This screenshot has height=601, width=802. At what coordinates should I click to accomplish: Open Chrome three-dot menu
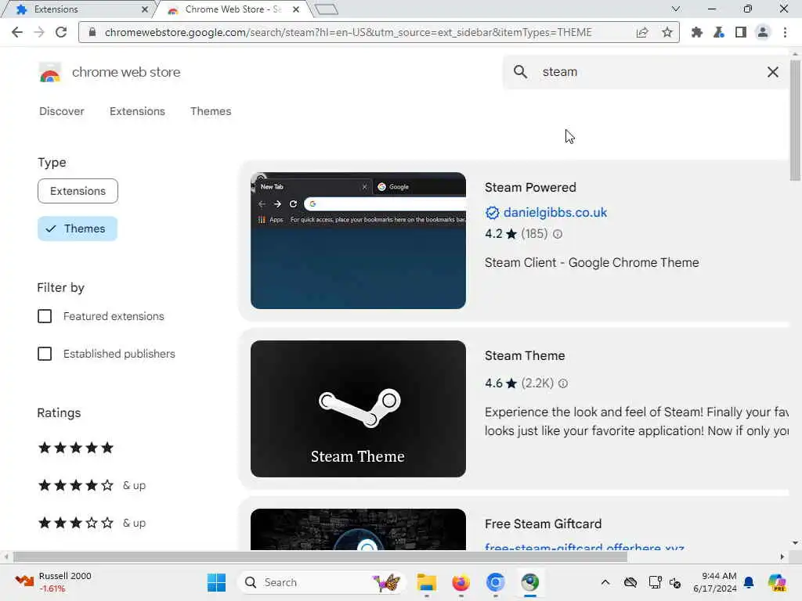pyautogui.click(x=785, y=32)
